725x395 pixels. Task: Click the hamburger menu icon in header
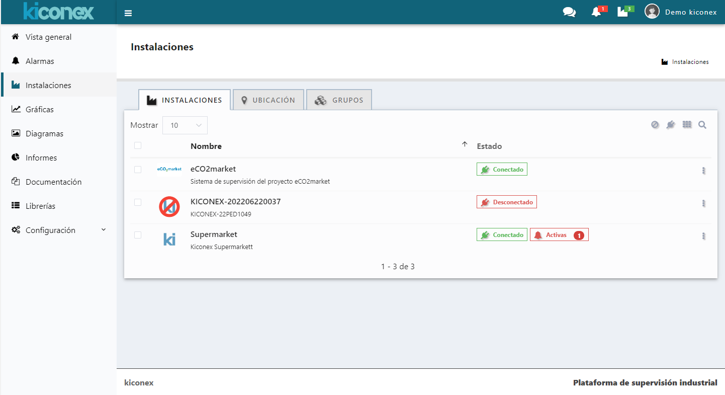tap(128, 13)
